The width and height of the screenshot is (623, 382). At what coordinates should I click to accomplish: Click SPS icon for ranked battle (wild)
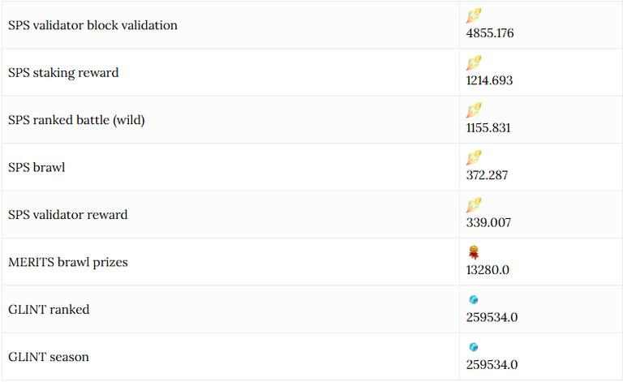474,110
